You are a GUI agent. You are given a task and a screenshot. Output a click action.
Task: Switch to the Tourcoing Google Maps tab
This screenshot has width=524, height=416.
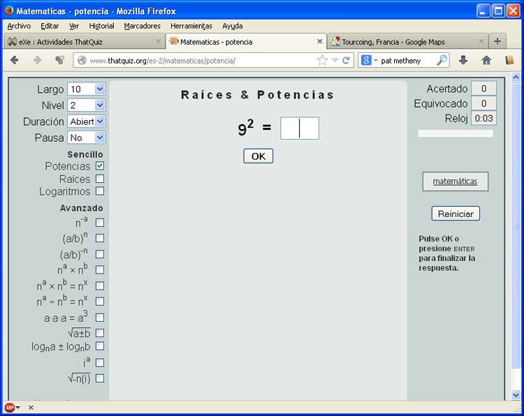click(x=407, y=42)
